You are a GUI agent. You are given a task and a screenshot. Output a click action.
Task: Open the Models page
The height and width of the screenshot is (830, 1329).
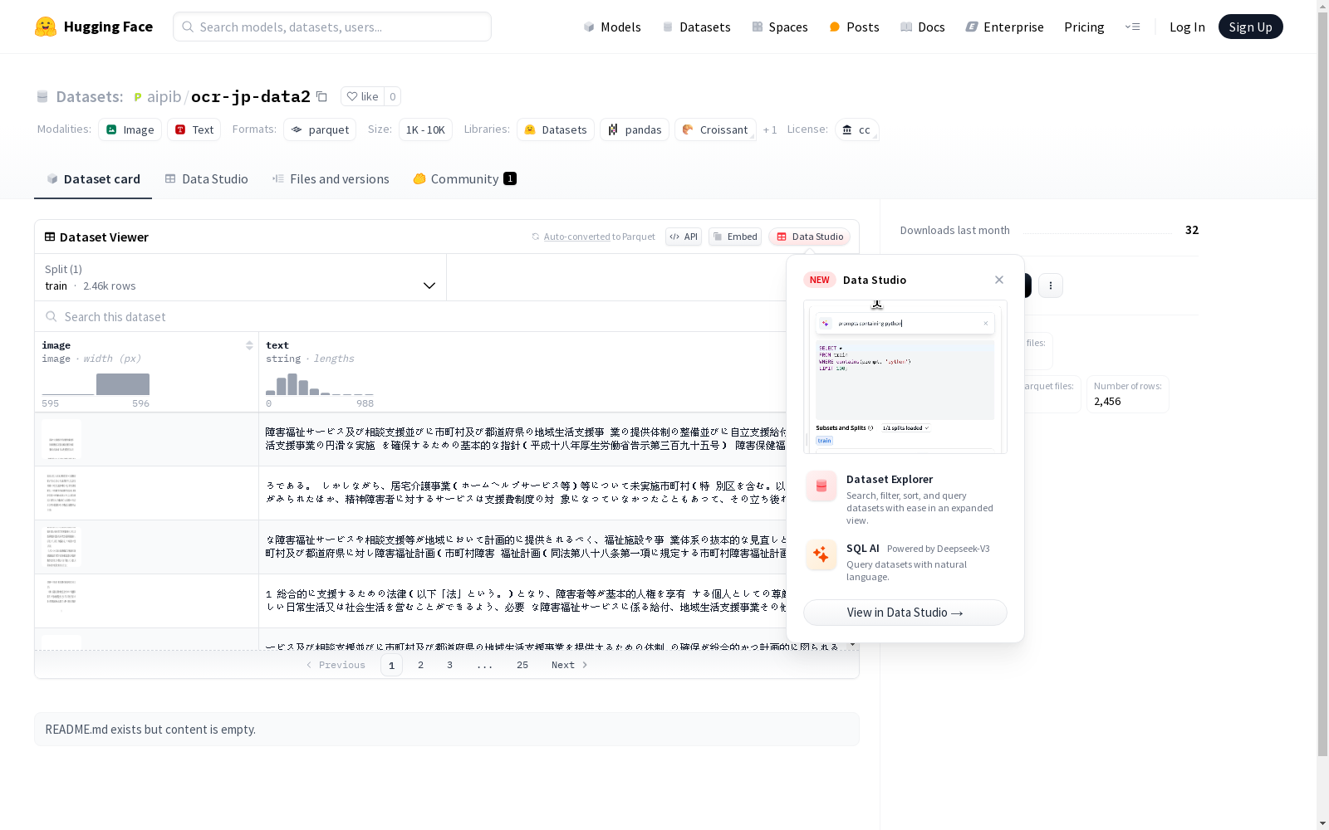[612, 27]
